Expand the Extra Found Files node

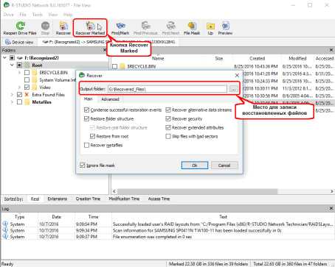[12, 95]
